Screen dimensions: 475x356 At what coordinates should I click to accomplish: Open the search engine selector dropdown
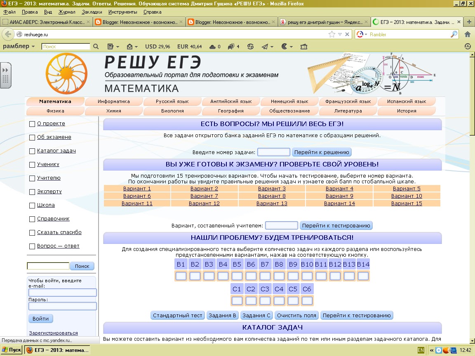click(x=362, y=35)
